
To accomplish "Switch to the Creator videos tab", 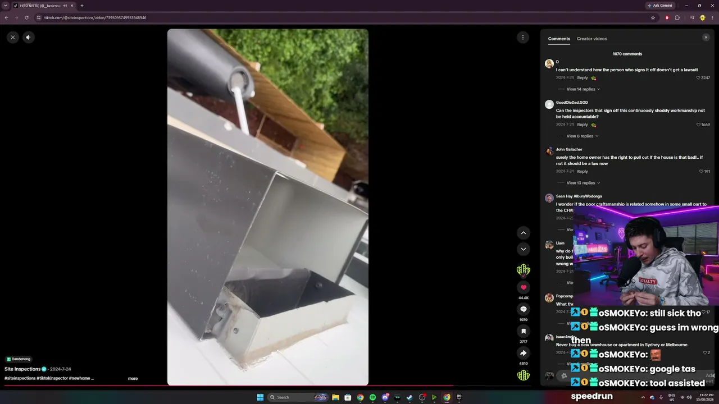I will tap(591, 39).
